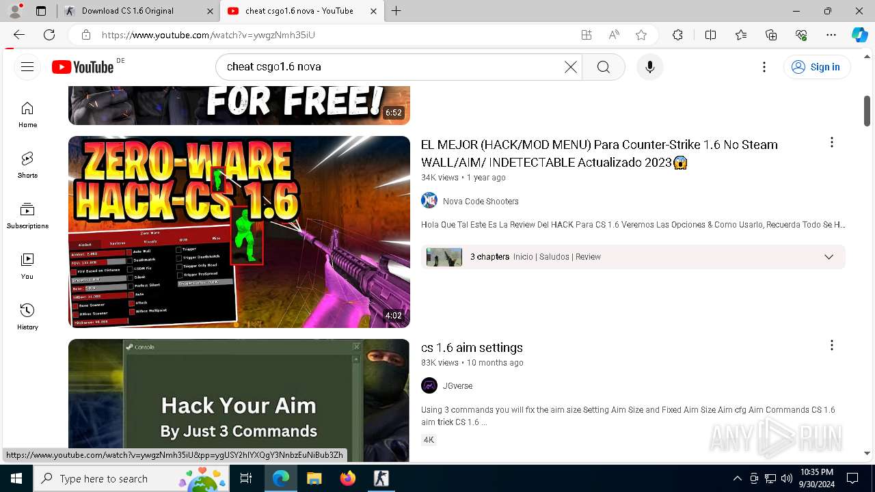Screen dimensions: 875x492
Task: Open options menu for aim settings video
Action: click(831, 345)
